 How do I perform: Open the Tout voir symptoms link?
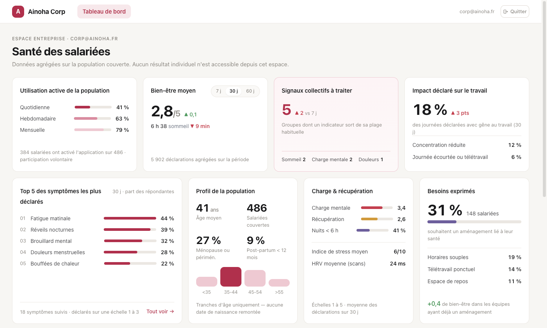pos(160,311)
